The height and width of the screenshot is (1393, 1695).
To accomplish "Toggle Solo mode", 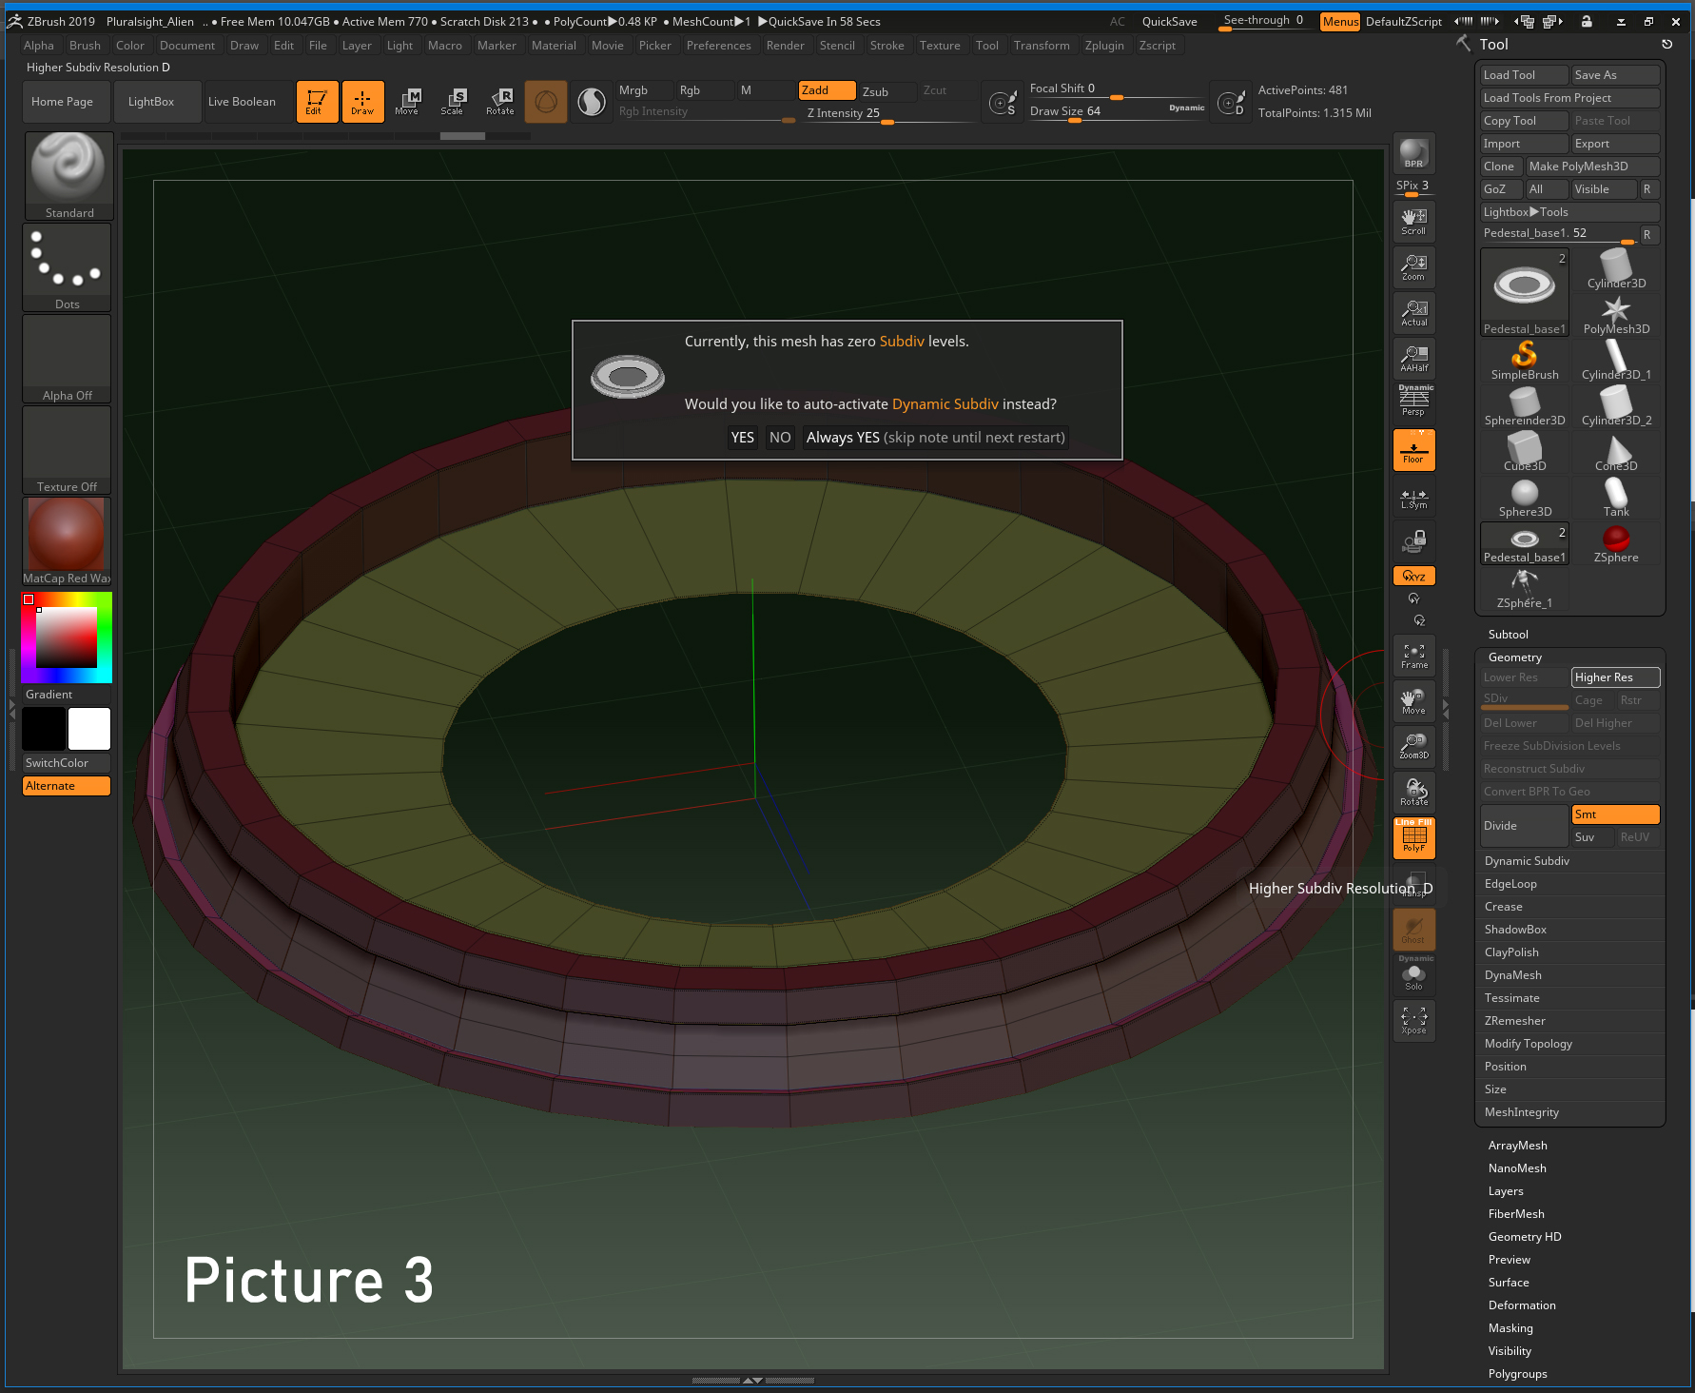I will coord(1413,975).
